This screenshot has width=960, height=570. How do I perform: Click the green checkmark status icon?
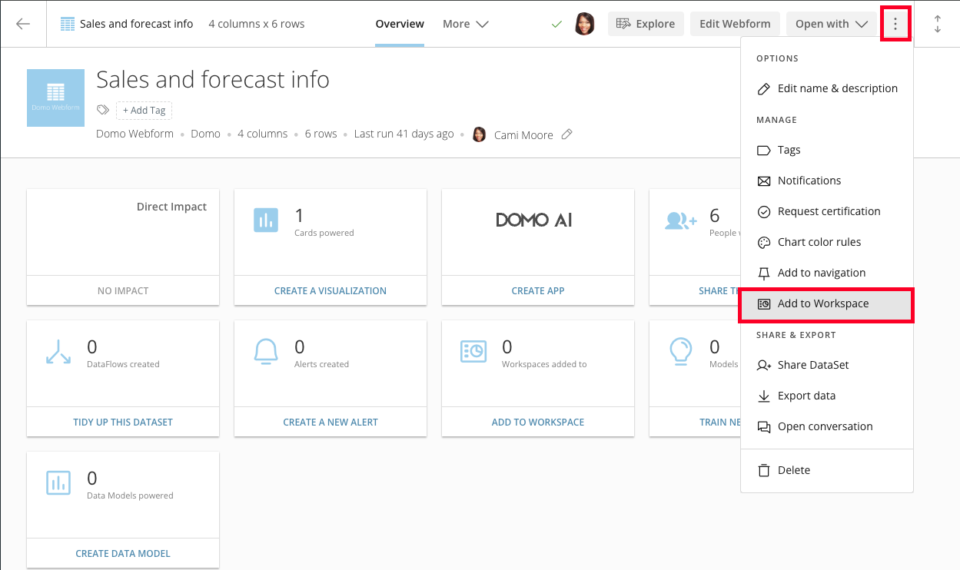pos(557,25)
